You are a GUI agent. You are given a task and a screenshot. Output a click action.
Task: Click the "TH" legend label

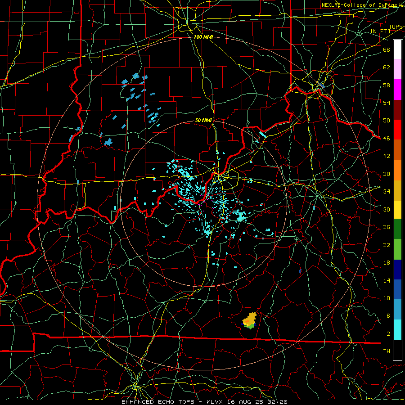(x=387, y=351)
